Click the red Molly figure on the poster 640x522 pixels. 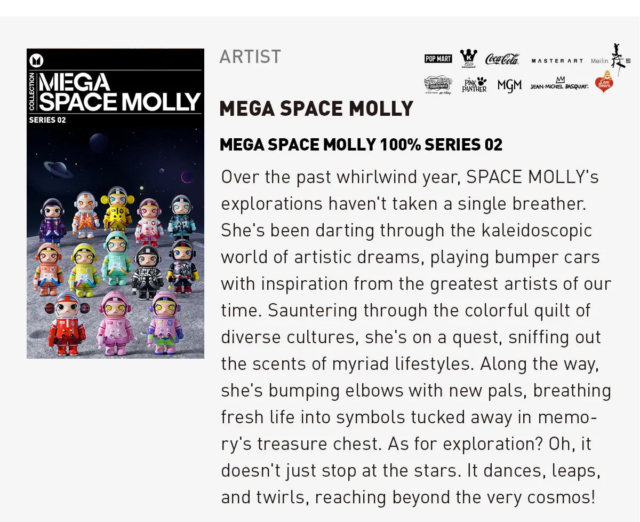67,323
